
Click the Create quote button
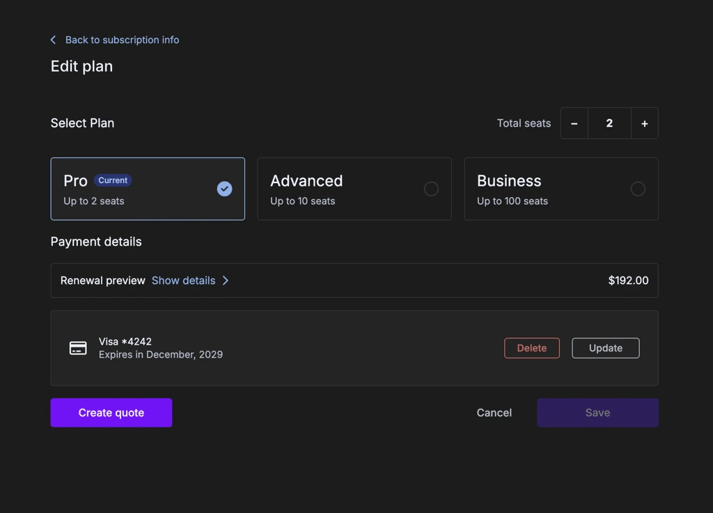tap(111, 412)
